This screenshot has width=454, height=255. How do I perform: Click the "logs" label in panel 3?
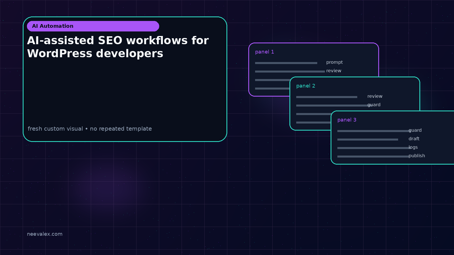tap(413, 147)
